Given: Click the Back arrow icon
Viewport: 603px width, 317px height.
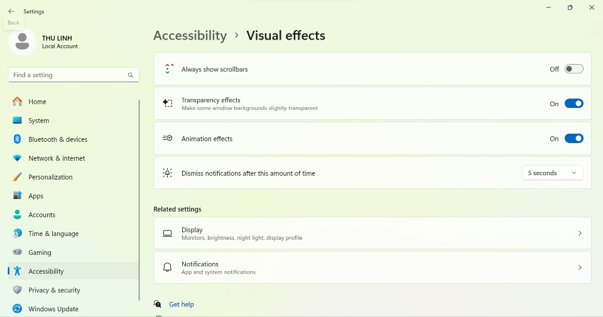Looking at the screenshot, I should 11,11.
